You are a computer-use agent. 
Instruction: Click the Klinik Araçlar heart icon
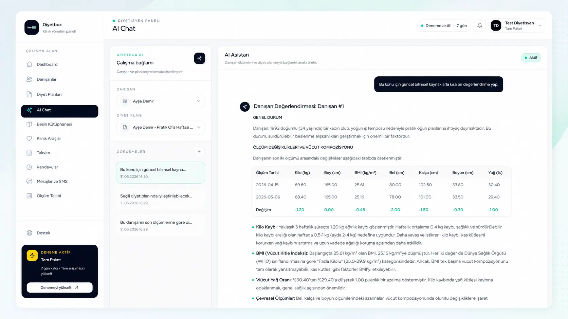pos(29,138)
